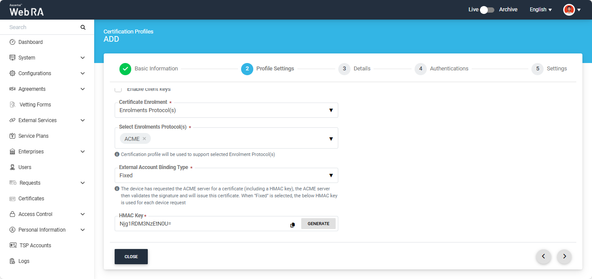Open Dashboard from the sidebar

(30, 42)
